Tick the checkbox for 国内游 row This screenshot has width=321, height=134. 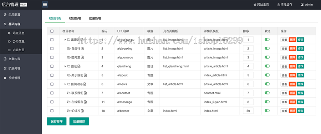(52, 57)
